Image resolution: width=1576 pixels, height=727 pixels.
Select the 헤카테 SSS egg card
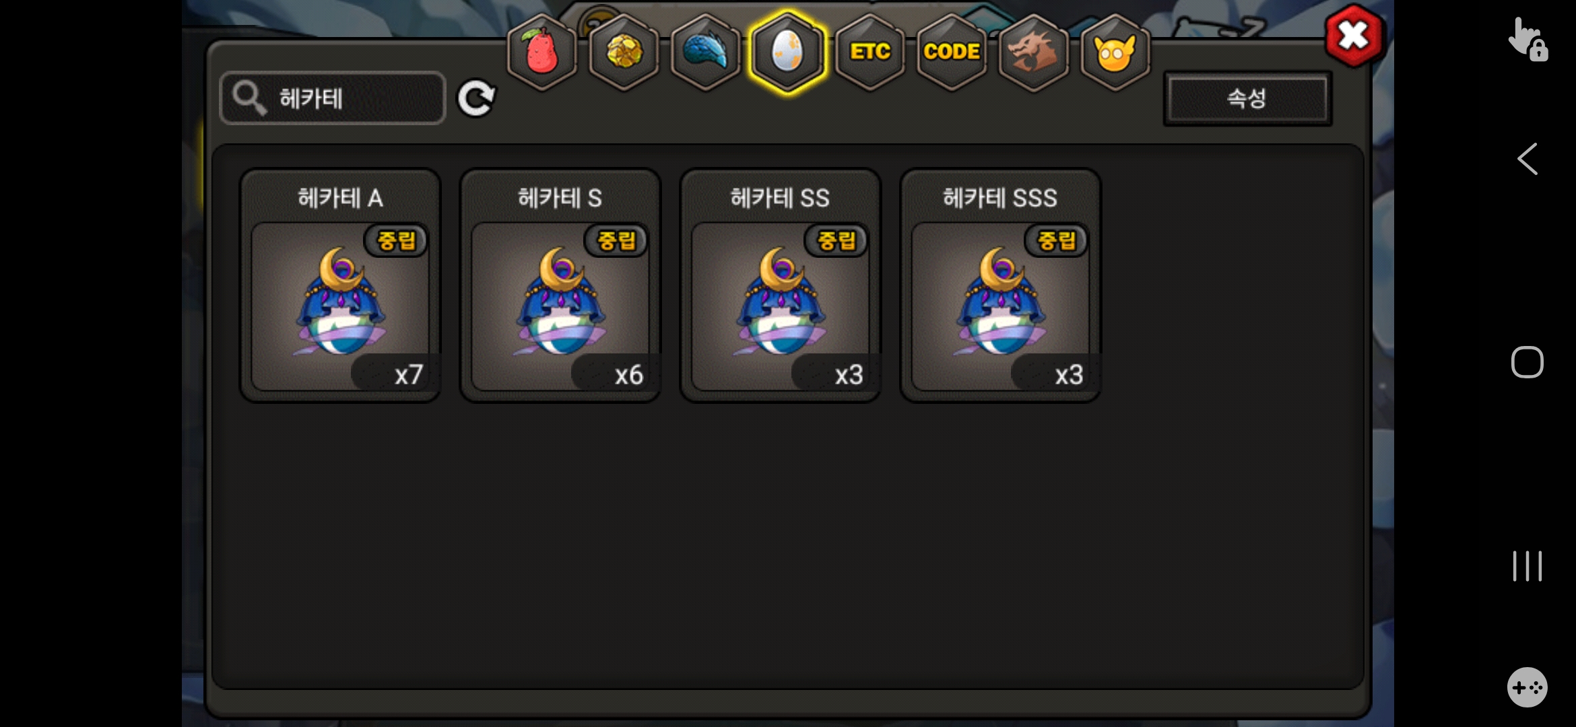[x=1001, y=285]
